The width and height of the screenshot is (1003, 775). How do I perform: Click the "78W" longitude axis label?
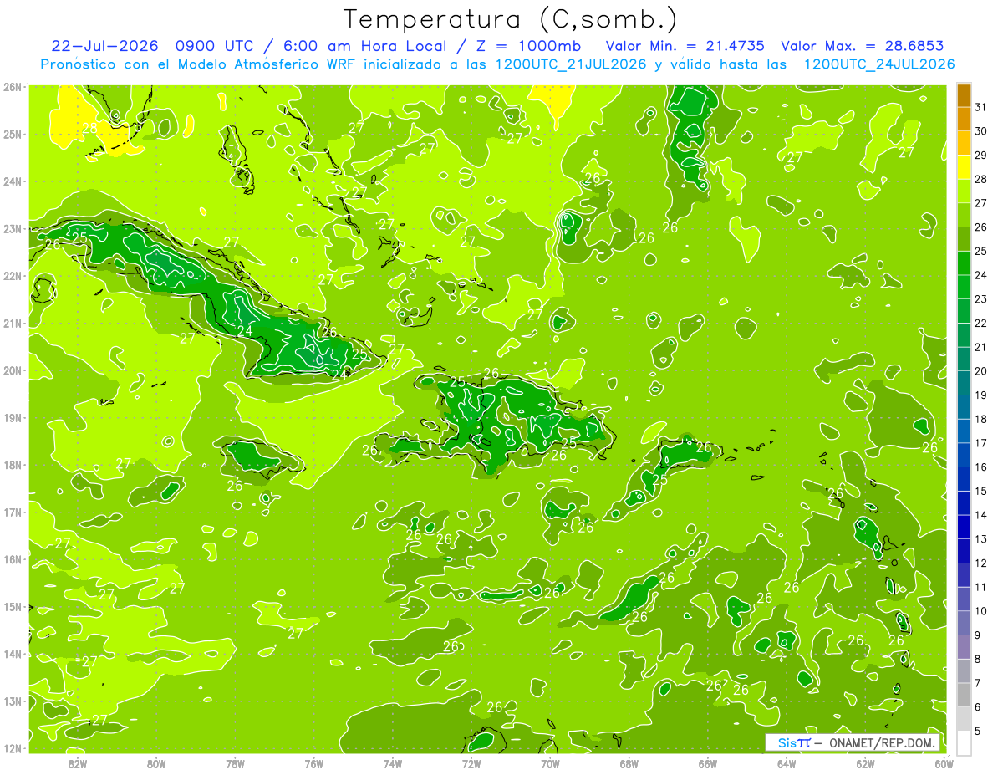[235, 763]
